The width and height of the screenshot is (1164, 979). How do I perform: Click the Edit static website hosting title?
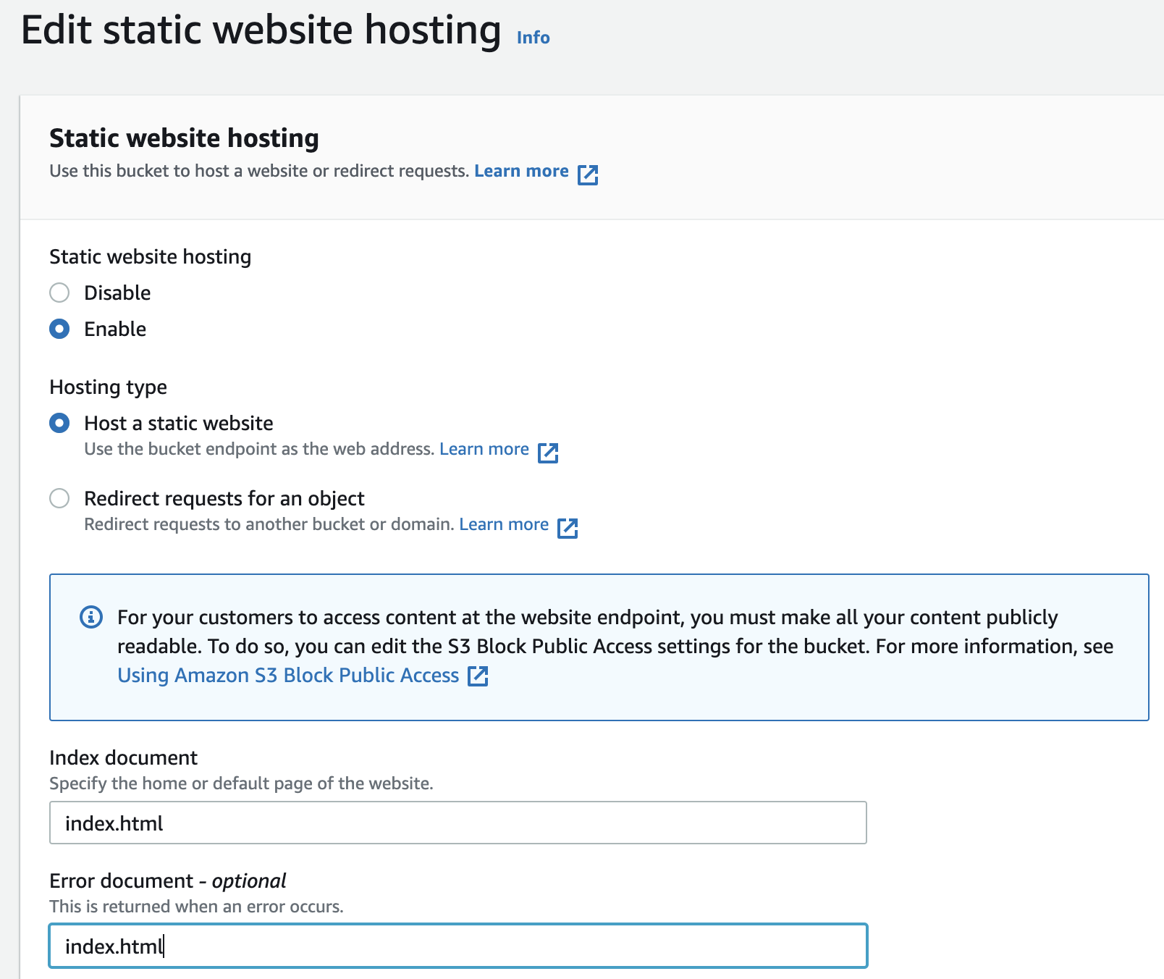pos(261,30)
